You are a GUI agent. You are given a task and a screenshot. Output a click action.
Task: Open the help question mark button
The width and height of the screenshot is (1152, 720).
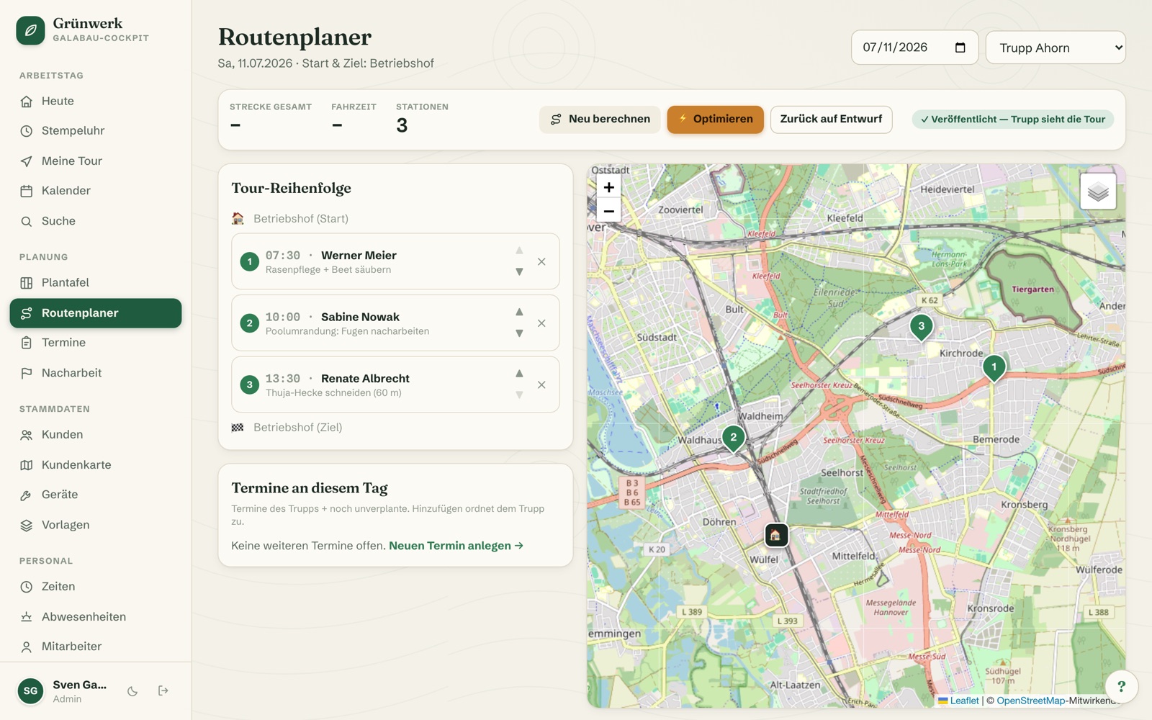(x=1121, y=686)
